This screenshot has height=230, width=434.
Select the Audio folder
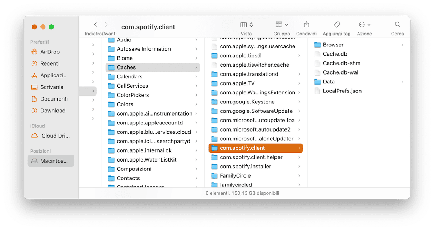coord(152,40)
